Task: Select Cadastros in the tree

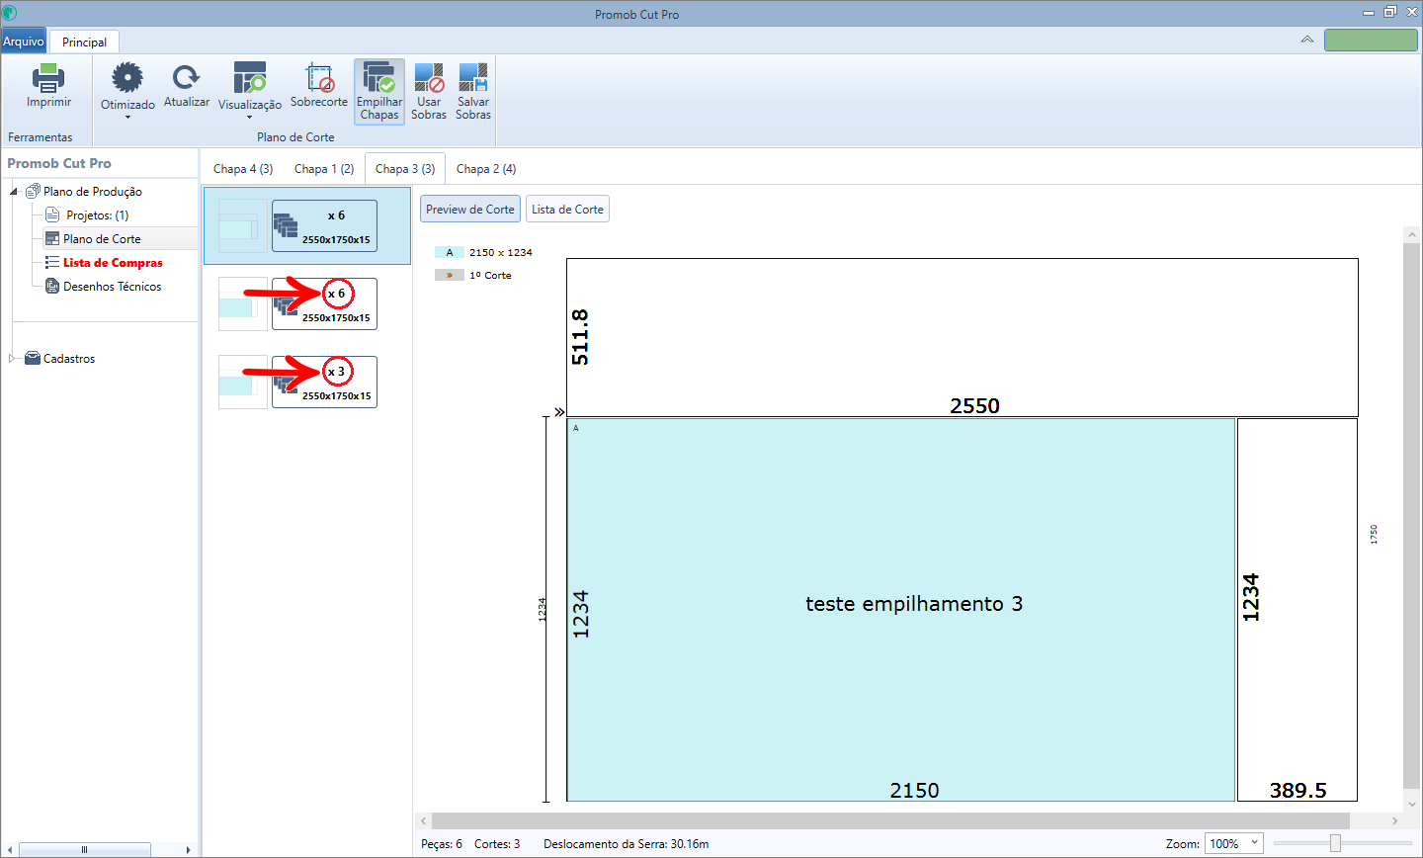Action: [69, 359]
